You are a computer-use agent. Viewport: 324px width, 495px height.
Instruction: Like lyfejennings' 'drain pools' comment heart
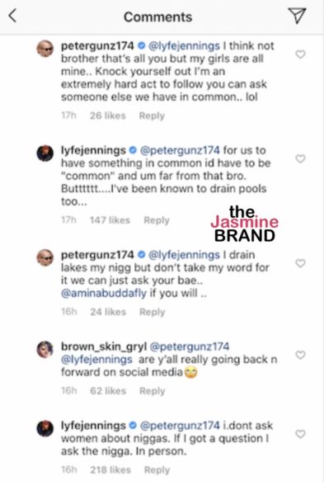[x=300, y=158]
